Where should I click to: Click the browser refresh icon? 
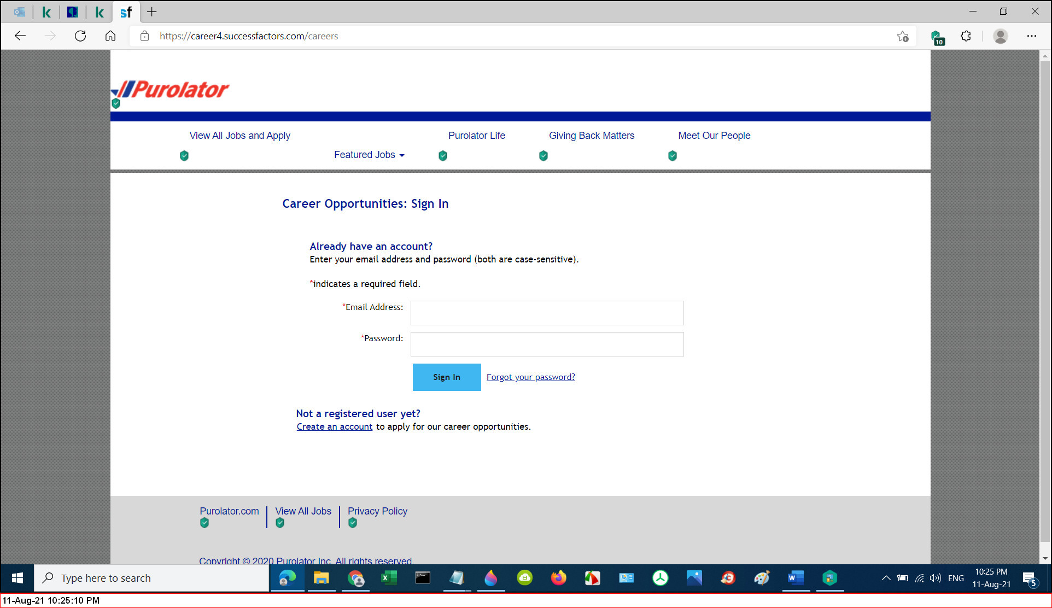80,36
